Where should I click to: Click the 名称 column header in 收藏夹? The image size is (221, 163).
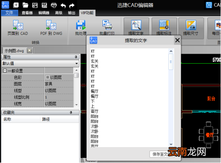[21, 119]
